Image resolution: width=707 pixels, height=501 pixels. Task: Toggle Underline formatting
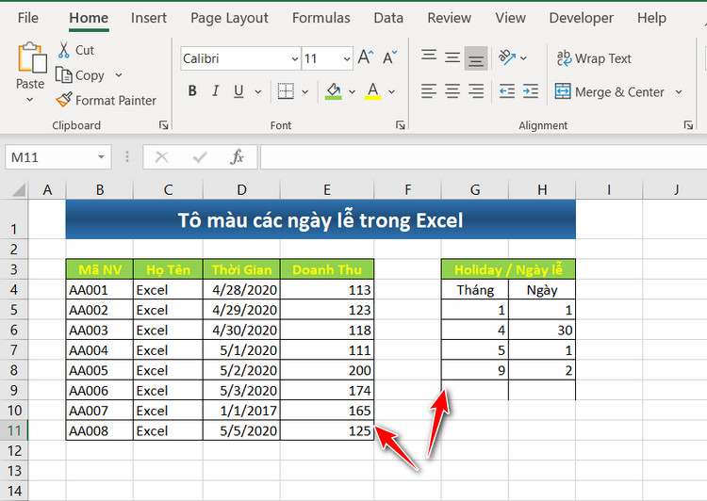(238, 91)
